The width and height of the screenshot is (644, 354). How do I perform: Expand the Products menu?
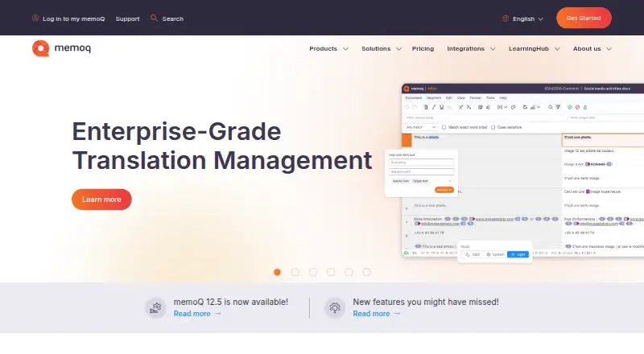[x=328, y=48]
